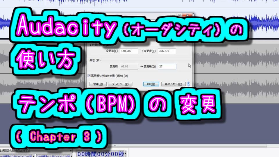
Task: Click the blue help icon in the dialog
Action: coord(188,84)
